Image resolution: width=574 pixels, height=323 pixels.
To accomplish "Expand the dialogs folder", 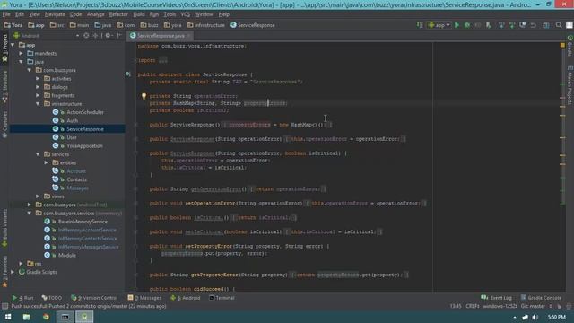I will pyautogui.click(x=38, y=87).
